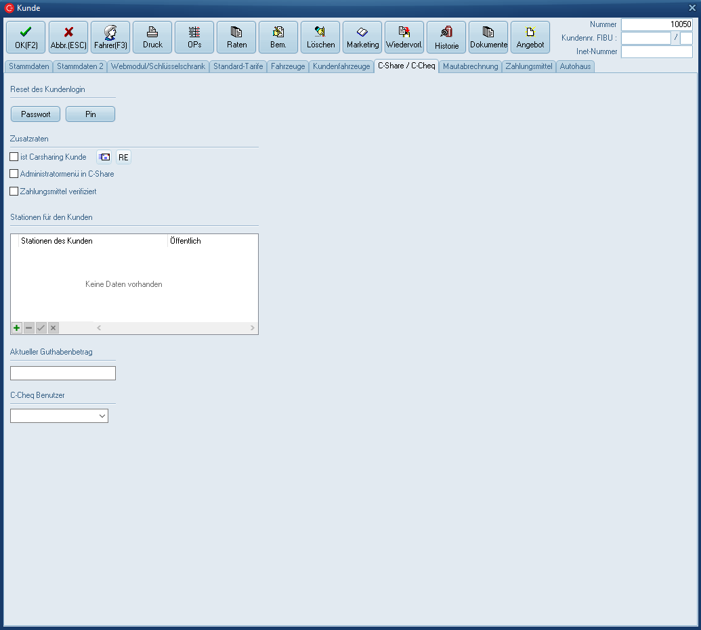Expand the C-Cheq Benutzer dropdown
This screenshot has width=701, height=630.
102,416
